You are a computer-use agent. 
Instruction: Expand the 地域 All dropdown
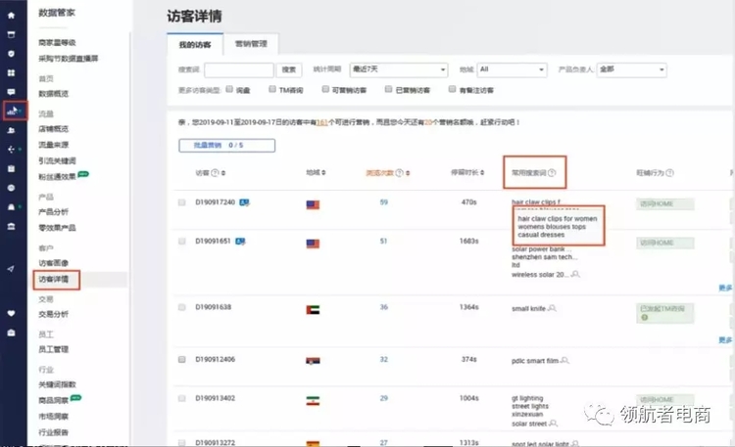513,69
